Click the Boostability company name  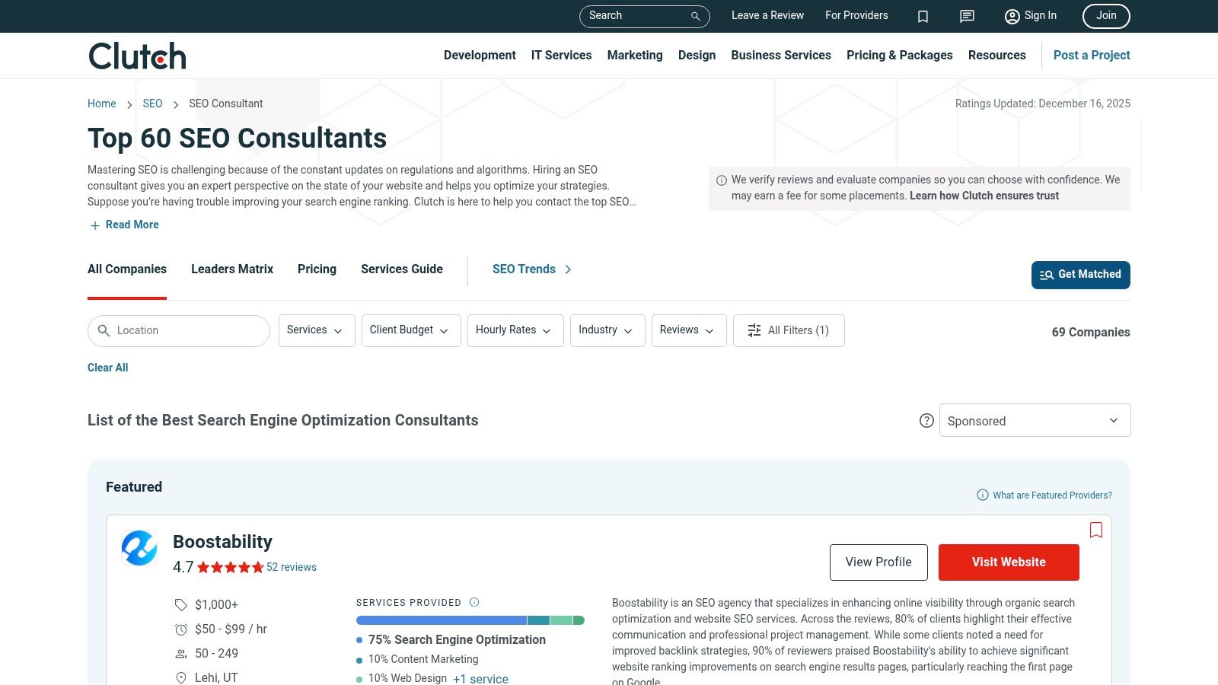[x=222, y=542]
